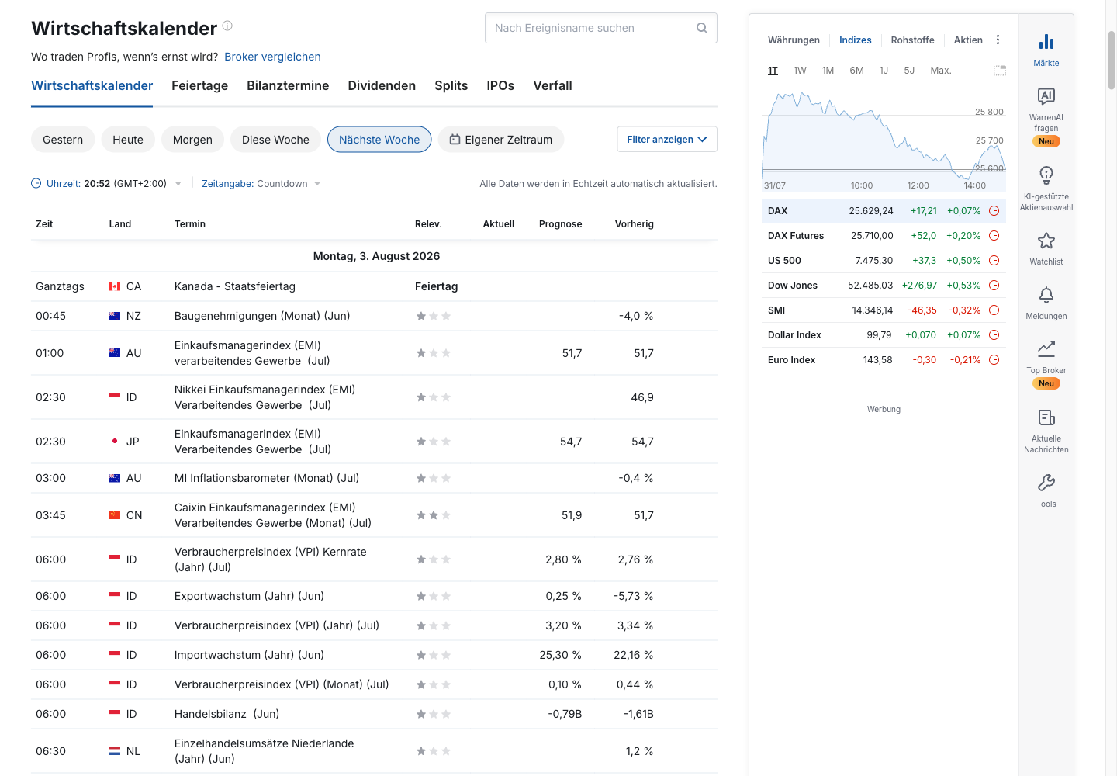Open the Tools wrench icon
The image size is (1117, 776).
coord(1046,483)
